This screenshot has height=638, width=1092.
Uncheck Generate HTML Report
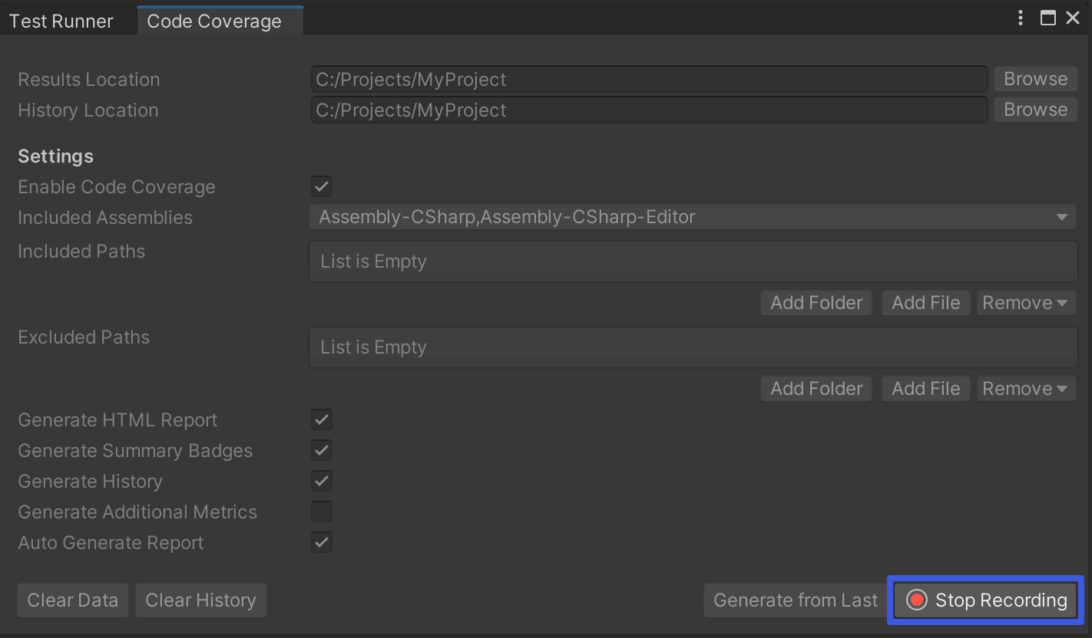point(322,419)
